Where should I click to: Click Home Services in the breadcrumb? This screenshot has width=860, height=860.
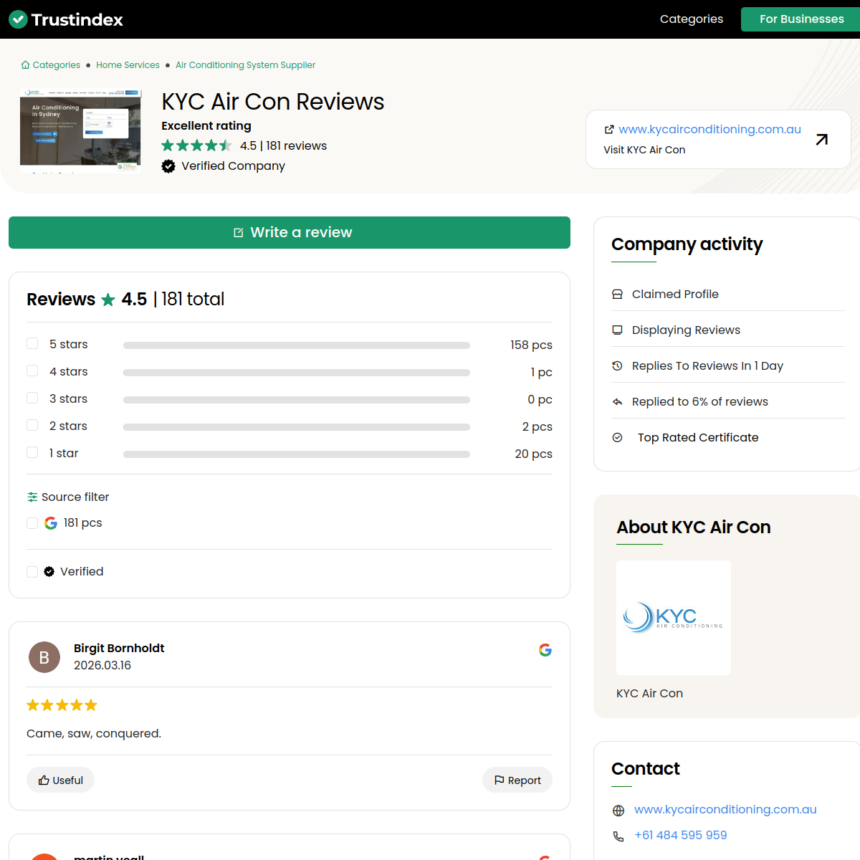tap(128, 64)
